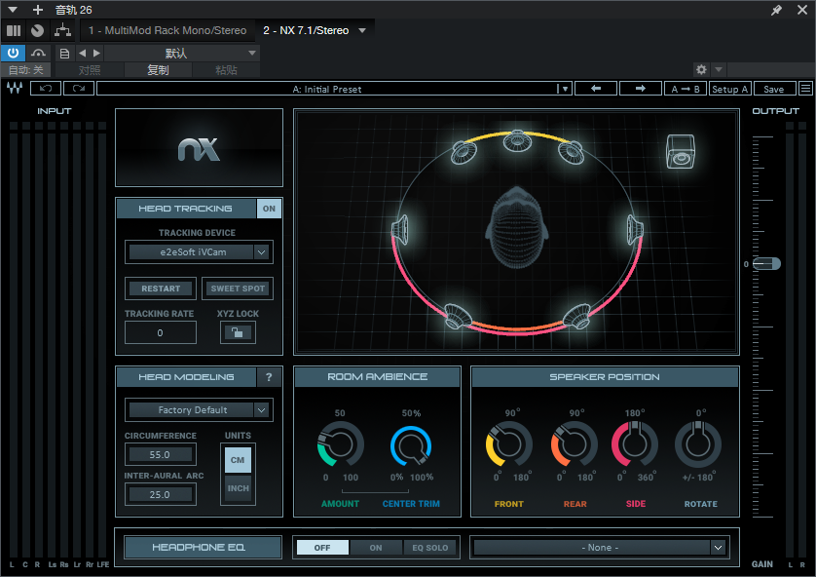Toggle the plugin power bypass button

coord(13,53)
